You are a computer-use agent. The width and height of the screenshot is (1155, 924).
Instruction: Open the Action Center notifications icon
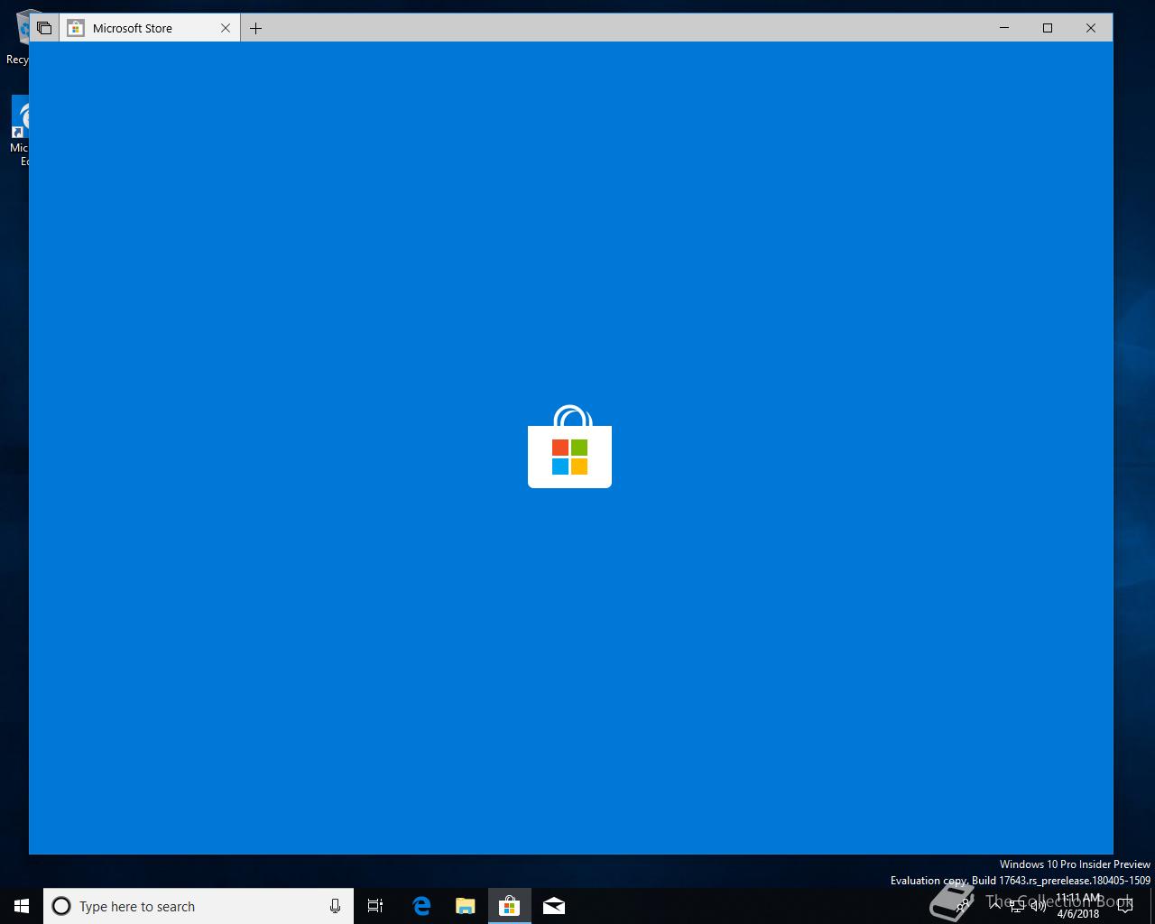(1124, 905)
